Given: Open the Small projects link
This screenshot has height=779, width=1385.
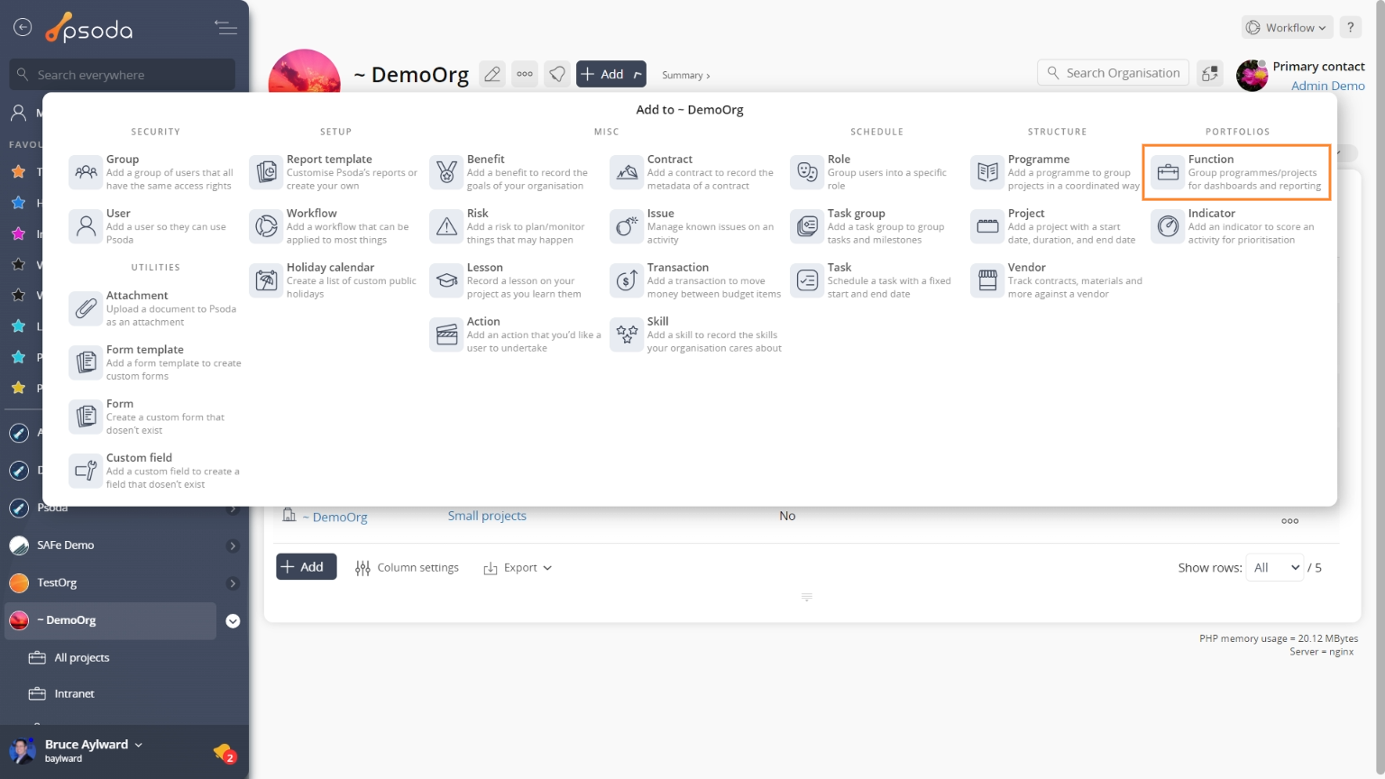Looking at the screenshot, I should coord(487,516).
